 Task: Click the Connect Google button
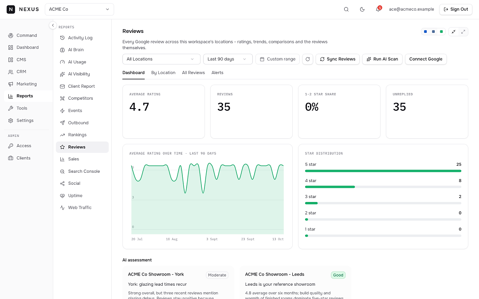426,59
